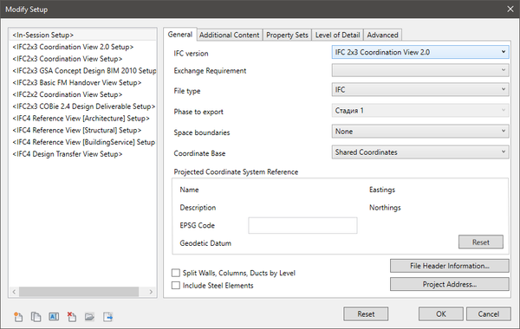The width and height of the screenshot is (520, 329).
Task: Open the Level of Detail tab
Action: (338, 35)
